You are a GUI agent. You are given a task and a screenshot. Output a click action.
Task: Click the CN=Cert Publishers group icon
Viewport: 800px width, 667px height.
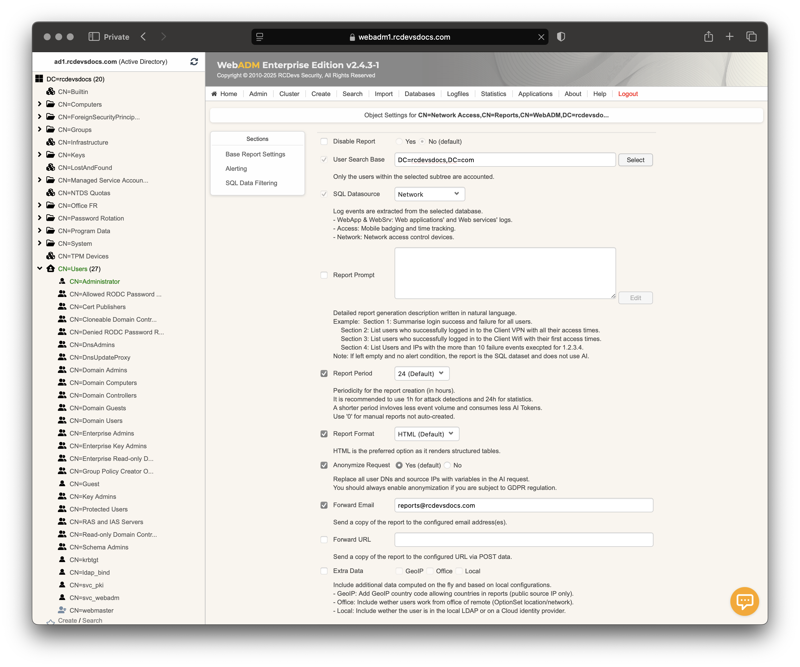tap(62, 306)
